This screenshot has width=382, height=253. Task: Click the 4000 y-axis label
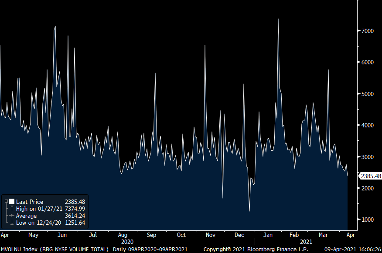368,125
